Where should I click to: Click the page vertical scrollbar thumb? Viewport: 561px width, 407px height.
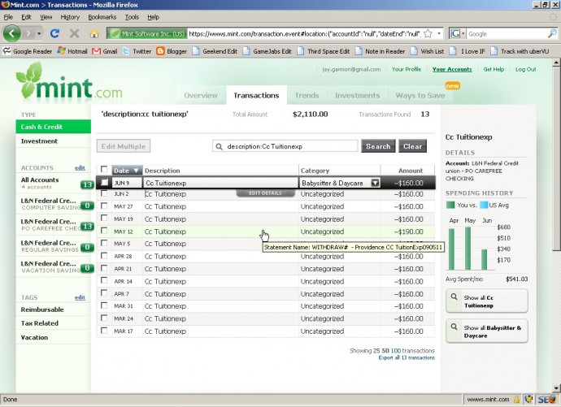point(556,159)
